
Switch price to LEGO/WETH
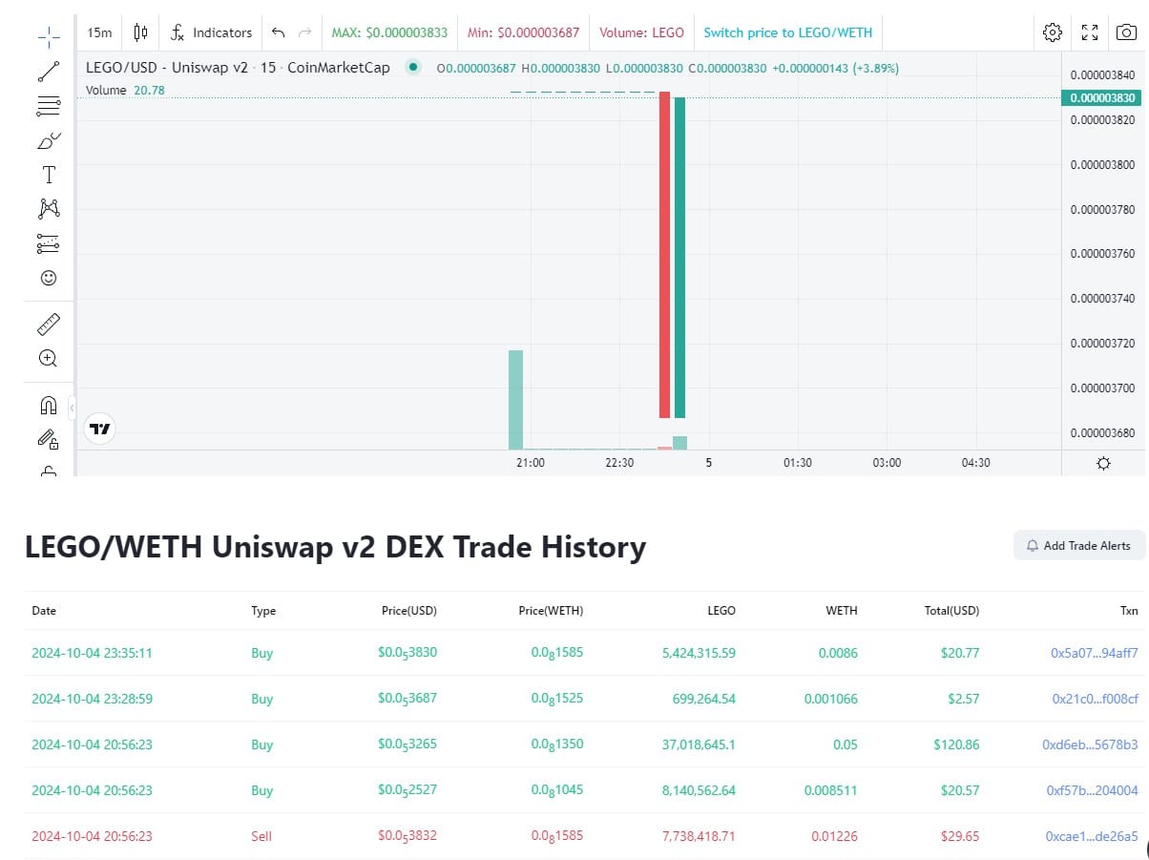(x=787, y=32)
